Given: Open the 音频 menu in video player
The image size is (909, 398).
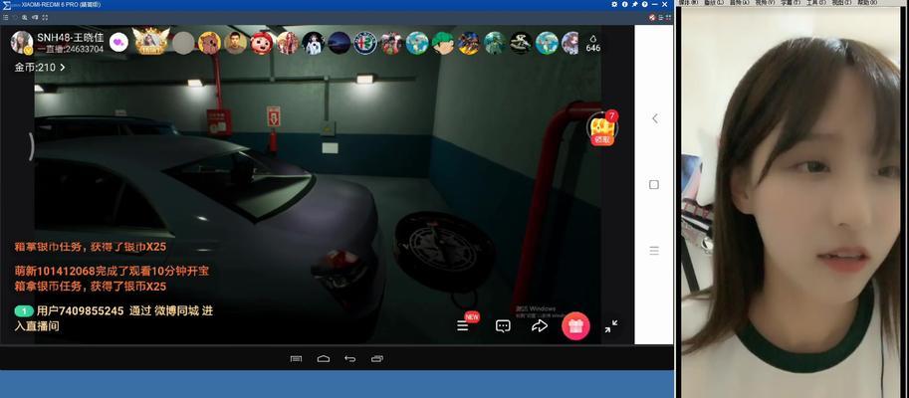Looking at the screenshot, I should (739, 3).
